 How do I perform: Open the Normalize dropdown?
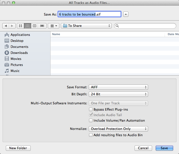(x=118, y=129)
